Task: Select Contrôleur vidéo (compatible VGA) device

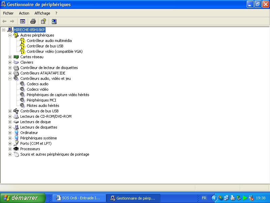Action: (55, 51)
